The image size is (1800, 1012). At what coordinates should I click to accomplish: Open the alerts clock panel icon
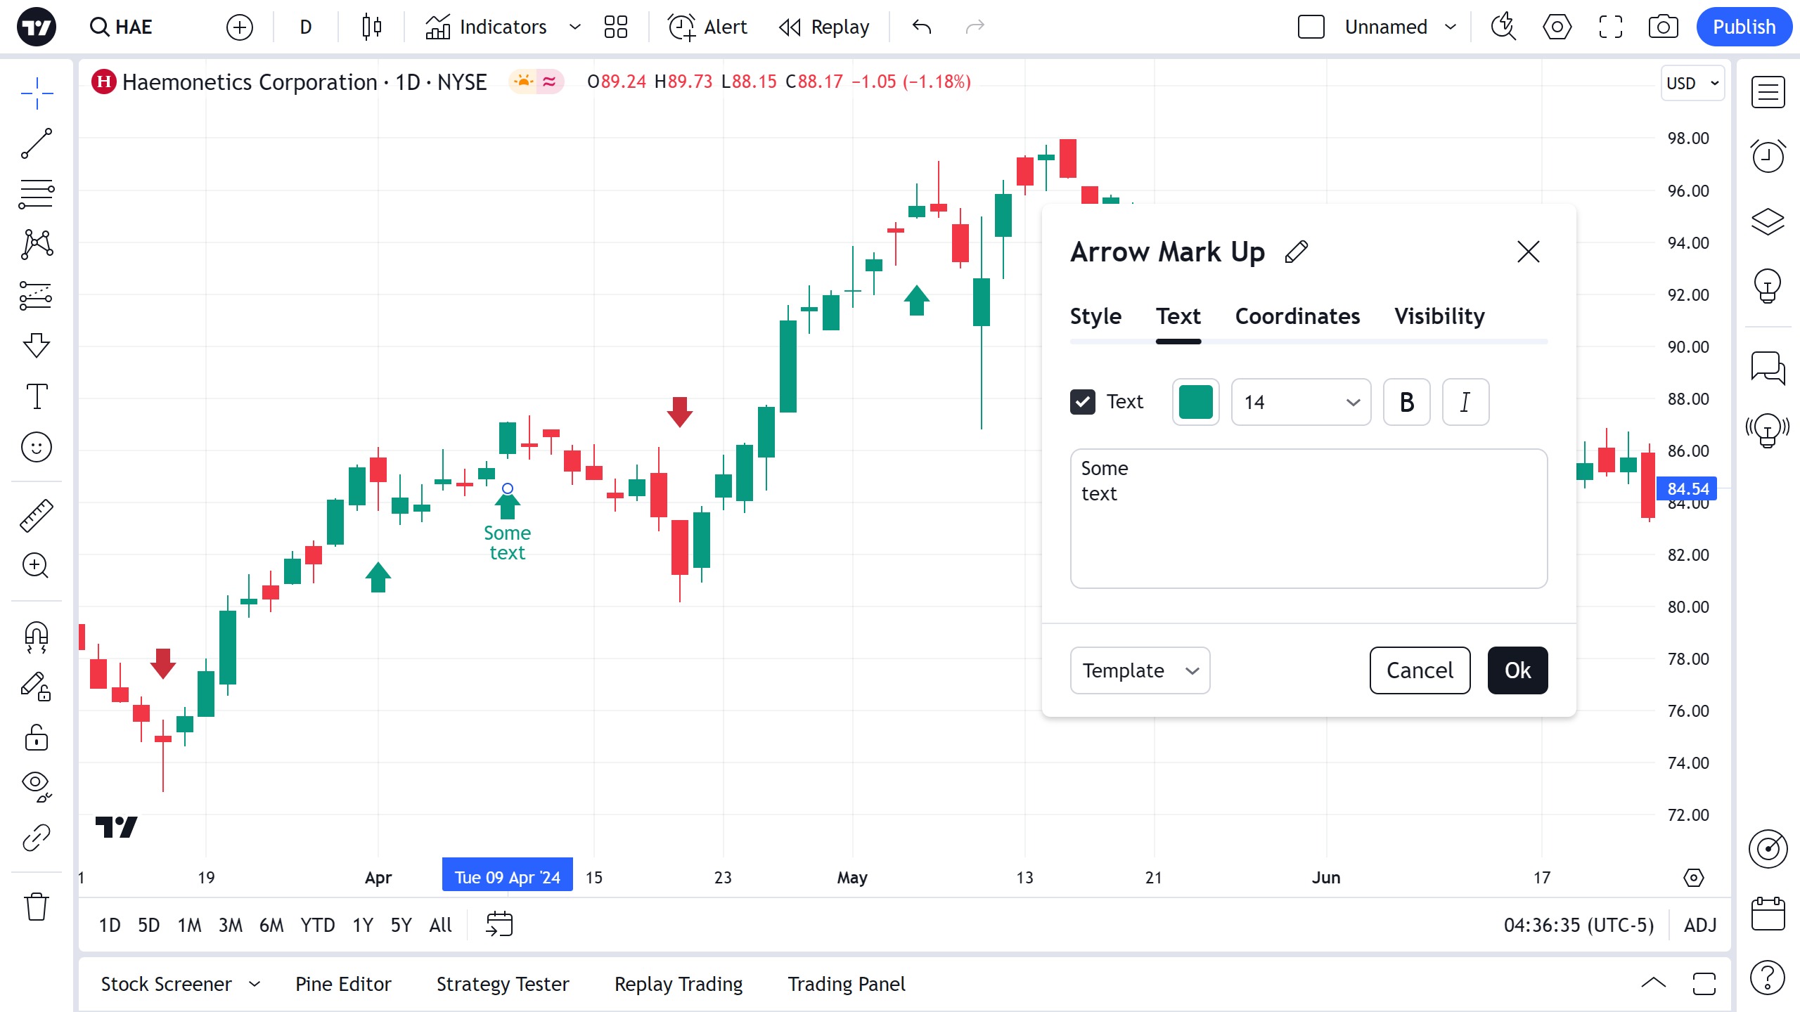[1768, 156]
